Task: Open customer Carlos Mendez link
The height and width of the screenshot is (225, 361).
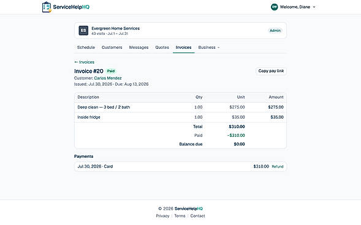Action: pyautogui.click(x=108, y=78)
